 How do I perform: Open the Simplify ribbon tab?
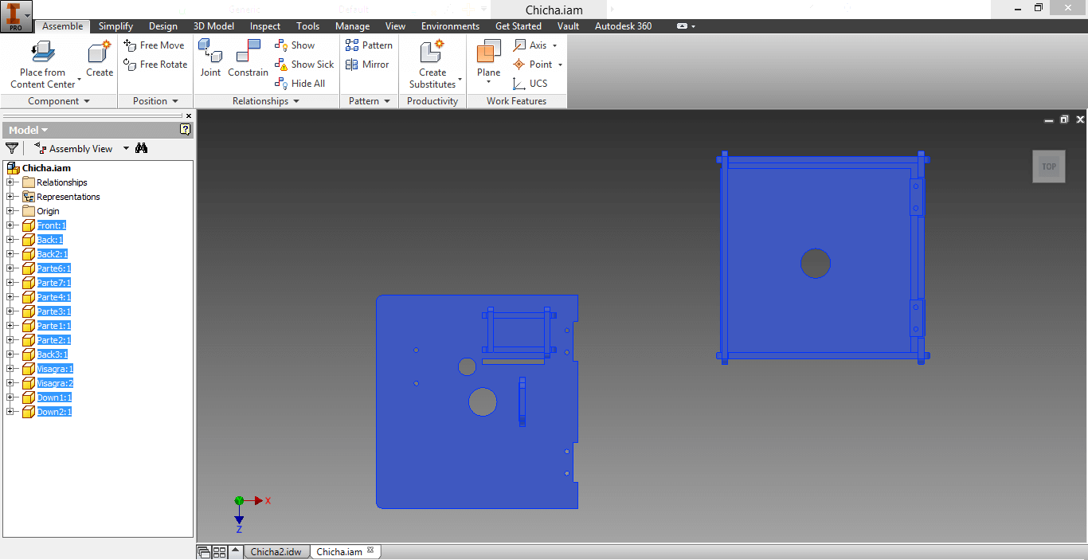click(x=115, y=26)
